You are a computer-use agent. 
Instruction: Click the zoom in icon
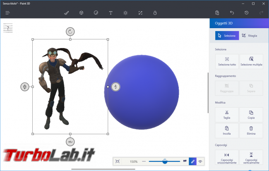(185, 161)
